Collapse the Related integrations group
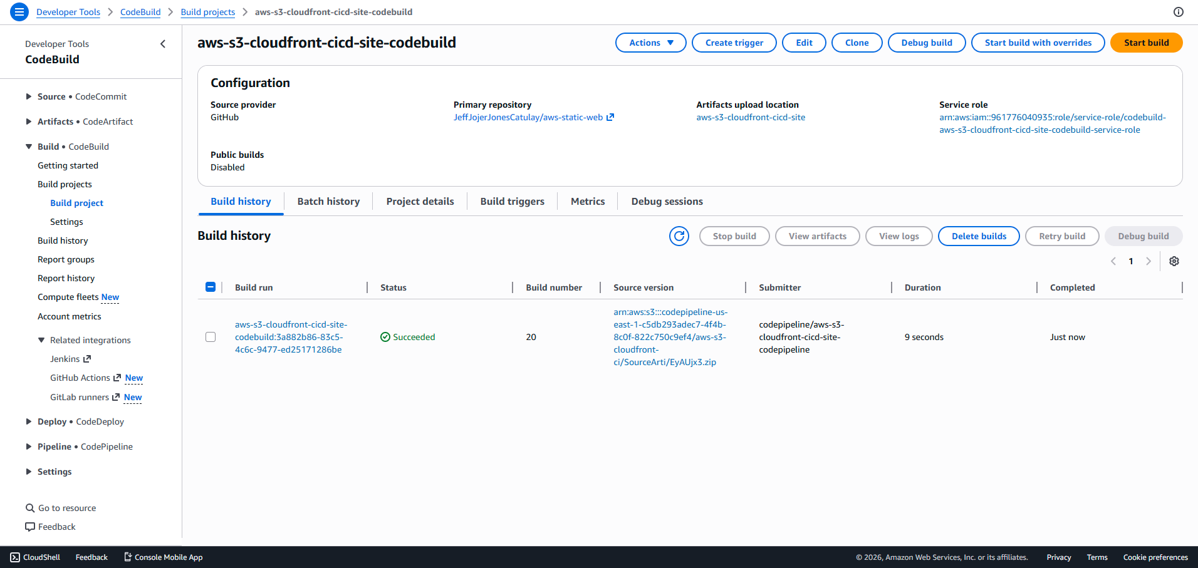 point(41,340)
